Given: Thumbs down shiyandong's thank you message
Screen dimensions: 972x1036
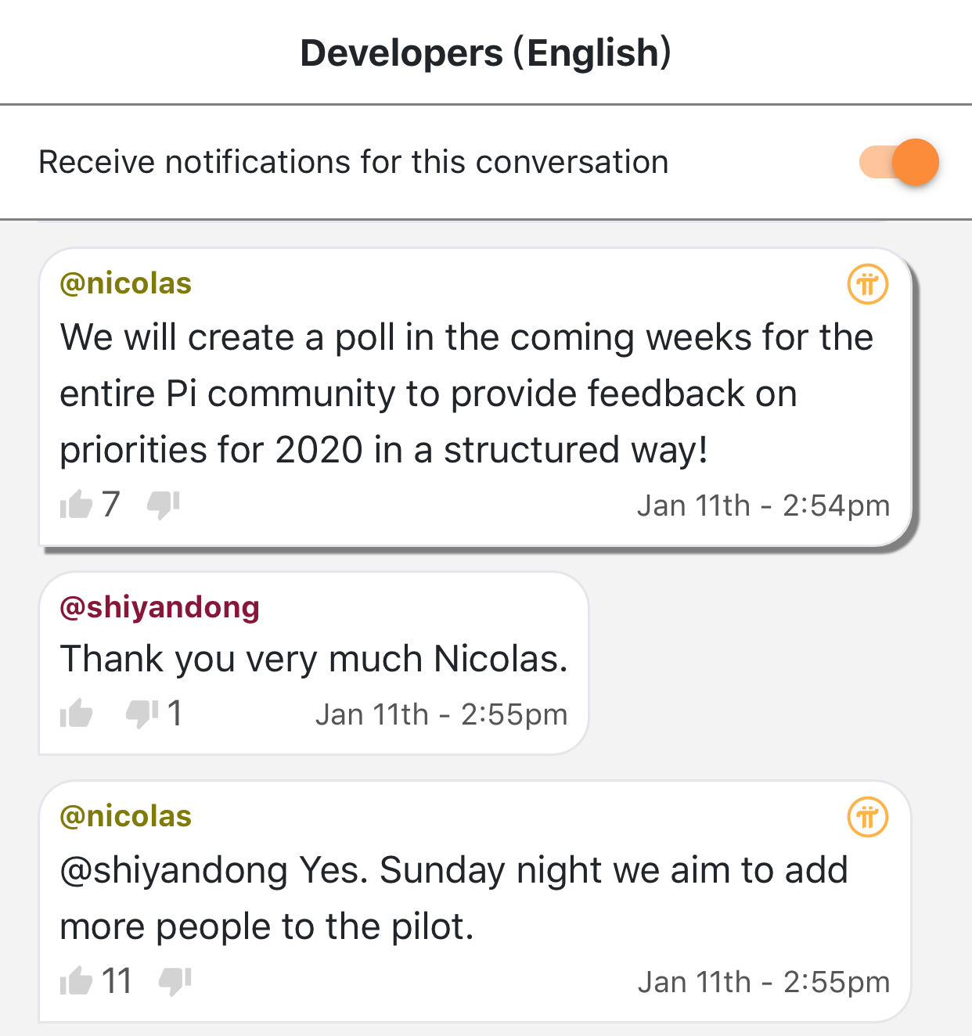Looking at the screenshot, I should tap(142, 714).
